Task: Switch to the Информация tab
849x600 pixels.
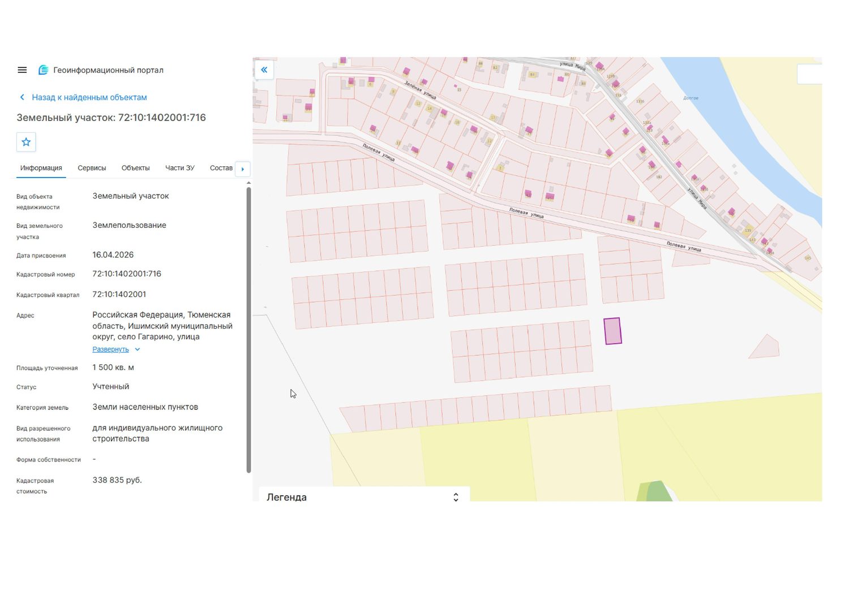Action: (x=41, y=168)
